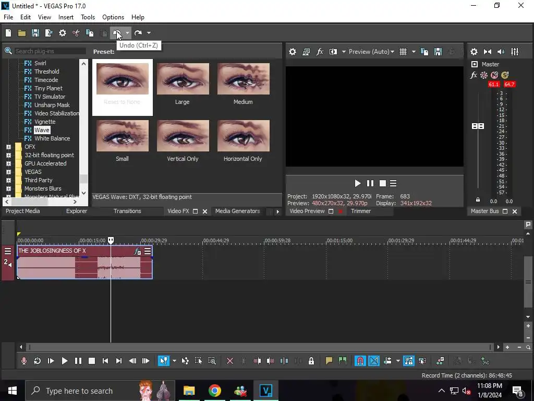Click Go to Start transport button

[105, 361]
